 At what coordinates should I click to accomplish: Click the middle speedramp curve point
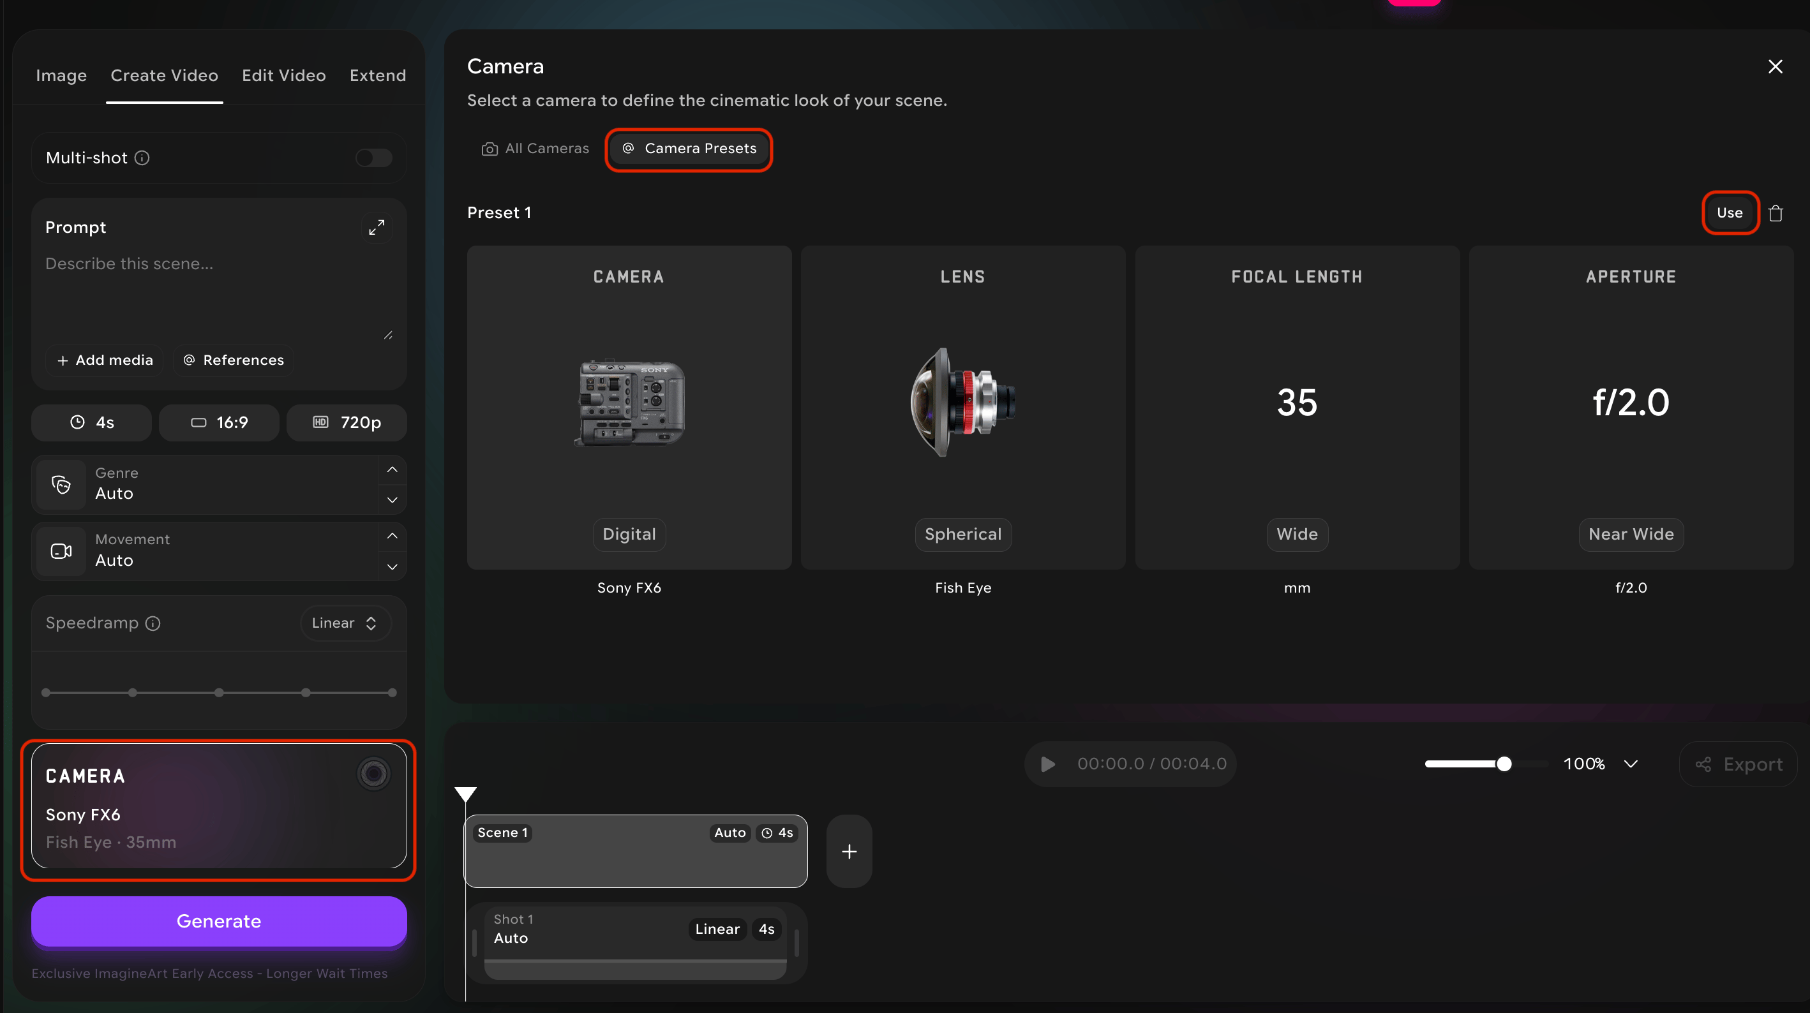pyautogui.click(x=219, y=693)
